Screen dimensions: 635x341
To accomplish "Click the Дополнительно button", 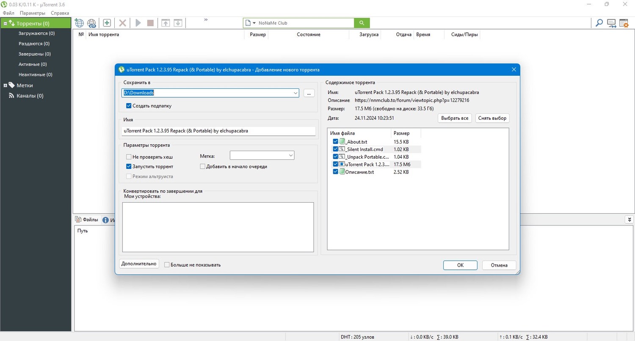I will tap(139, 264).
